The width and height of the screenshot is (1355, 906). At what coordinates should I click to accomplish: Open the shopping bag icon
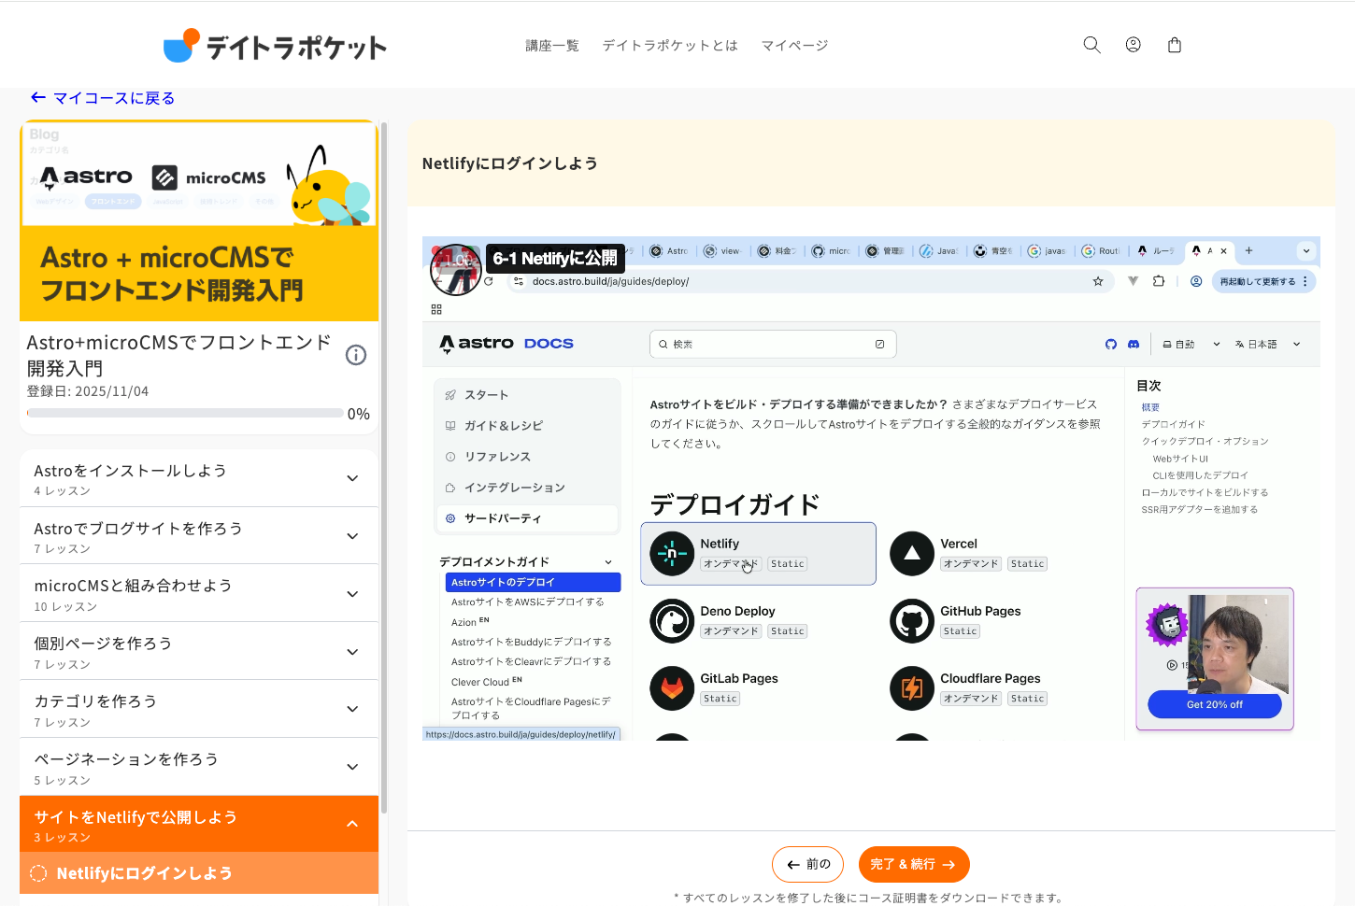(1175, 45)
